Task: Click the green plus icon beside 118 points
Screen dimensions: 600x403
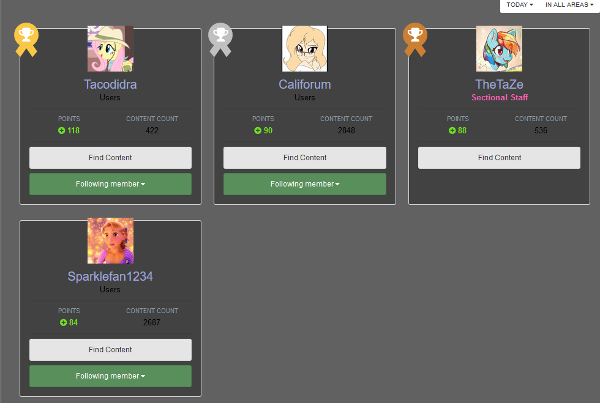Action: (61, 131)
